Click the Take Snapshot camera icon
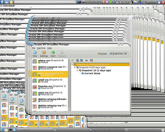165x132 pixels. click(73, 60)
